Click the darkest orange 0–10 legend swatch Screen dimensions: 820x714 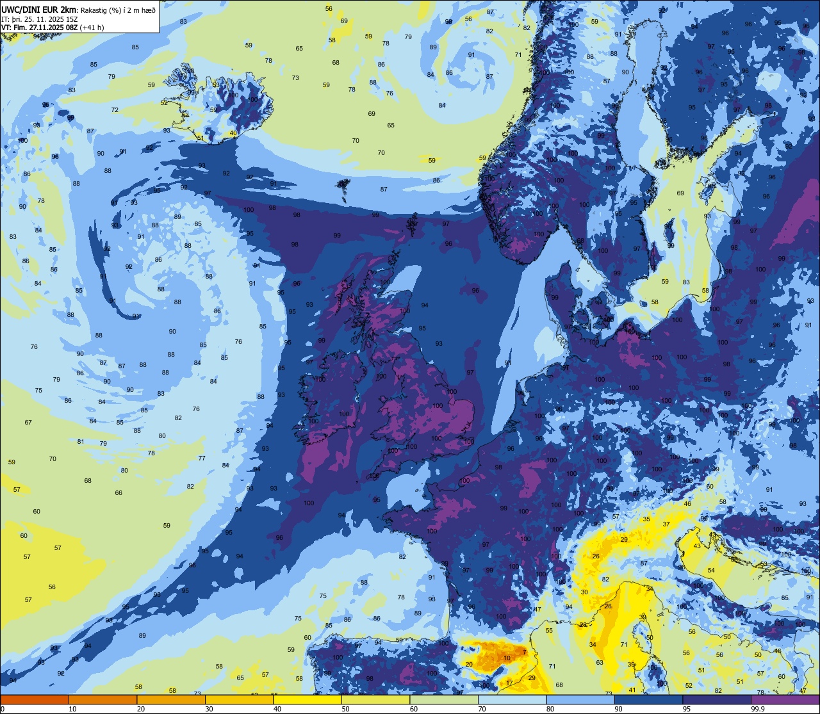[x=35, y=699]
